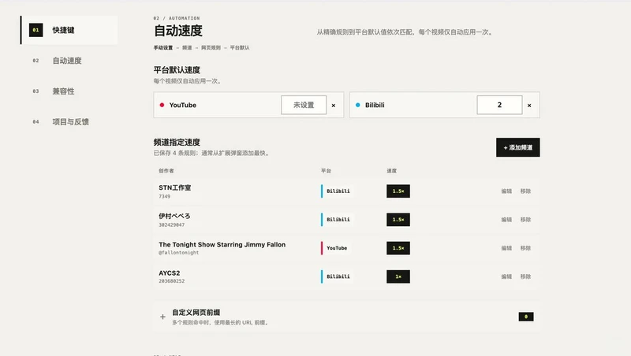
Task: Remove the Jimmy Fallon channel rule
Action: (x=525, y=248)
